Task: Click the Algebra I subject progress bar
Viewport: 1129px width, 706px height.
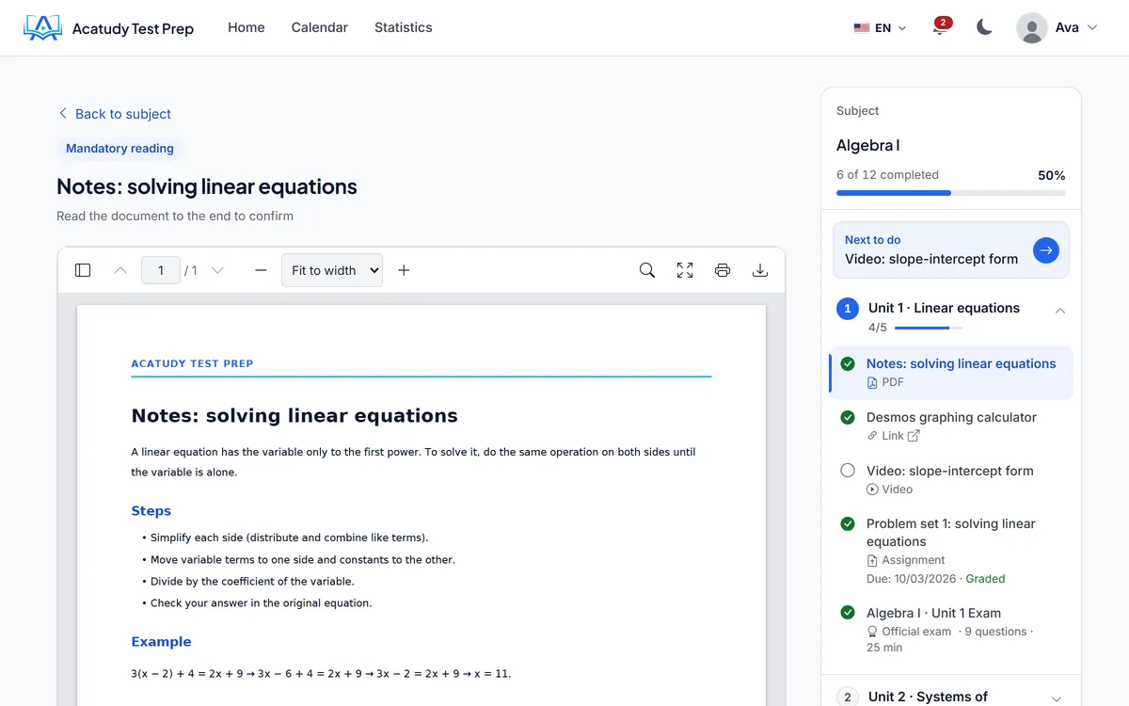Action: pos(951,193)
